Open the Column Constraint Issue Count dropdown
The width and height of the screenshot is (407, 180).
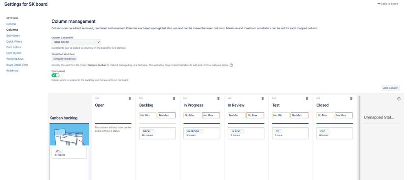click(x=76, y=42)
